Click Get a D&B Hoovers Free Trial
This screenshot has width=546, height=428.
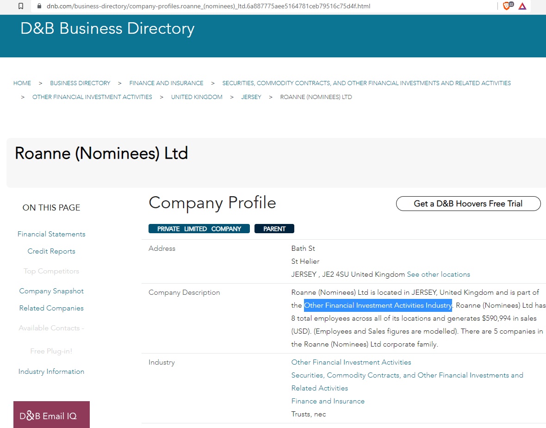[468, 204]
